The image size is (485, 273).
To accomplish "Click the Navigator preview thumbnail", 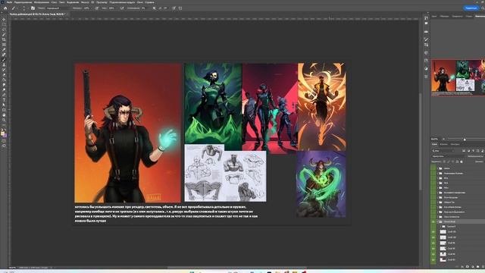I will pos(458,77).
